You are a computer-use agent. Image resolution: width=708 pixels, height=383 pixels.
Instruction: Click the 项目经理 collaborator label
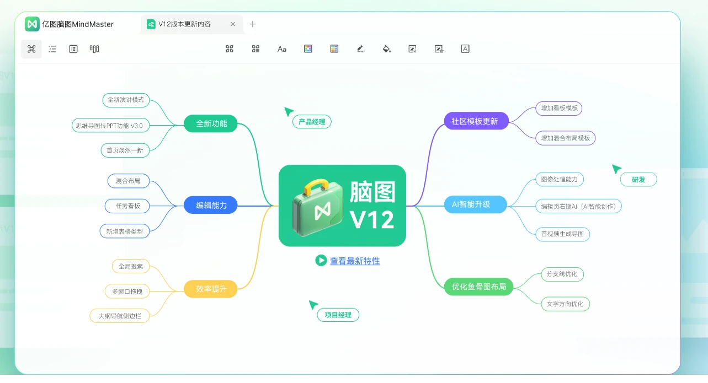click(338, 315)
